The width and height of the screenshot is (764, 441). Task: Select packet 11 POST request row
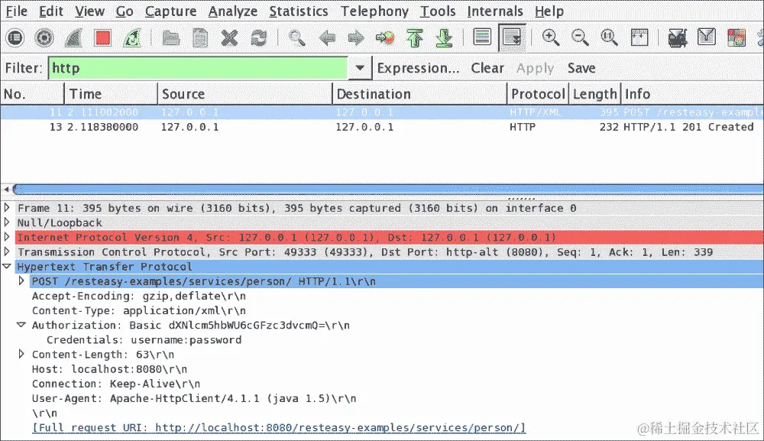[x=382, y=112]
